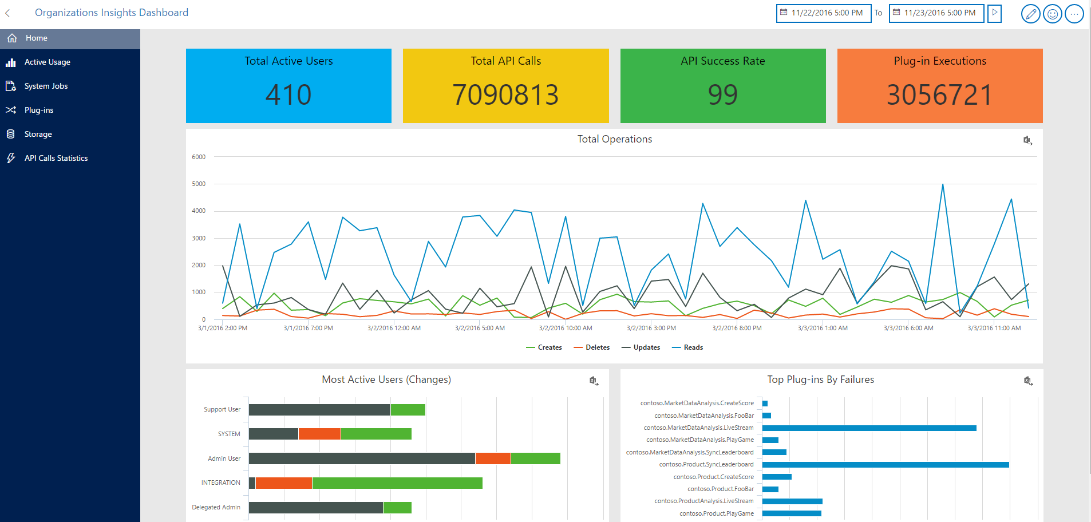Viewport: 1091px width, 522px height.
Task: Click the Total Active Users tile
Action: pyautogui.click(x=288, y=86)
